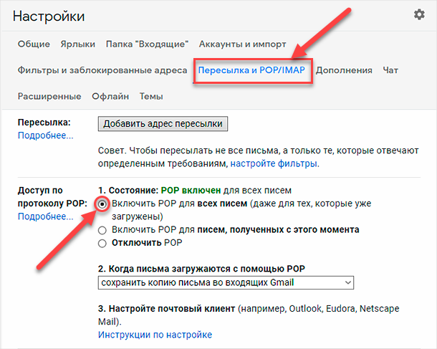The width and height of the screenshot is (437, 349).
Task: Open the 'Аккаунты и импорт' tab
Action: coord(242,44)
